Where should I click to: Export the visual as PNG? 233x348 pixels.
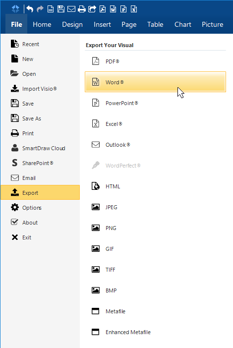coord(155,228)
